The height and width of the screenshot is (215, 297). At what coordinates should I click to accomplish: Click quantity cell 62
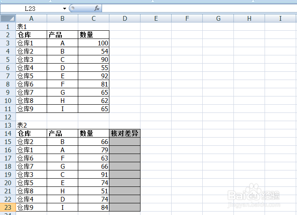93,100
